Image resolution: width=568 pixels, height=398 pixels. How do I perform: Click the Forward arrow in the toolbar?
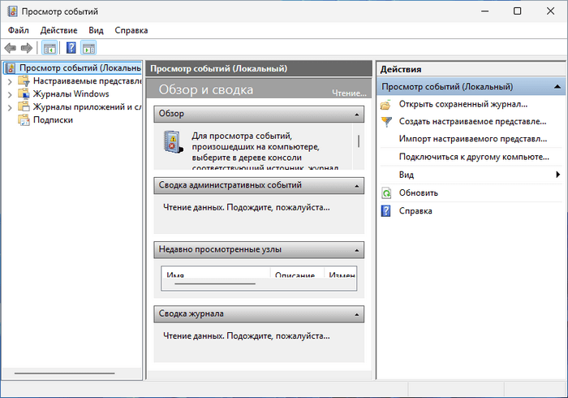tap(27, 49)
